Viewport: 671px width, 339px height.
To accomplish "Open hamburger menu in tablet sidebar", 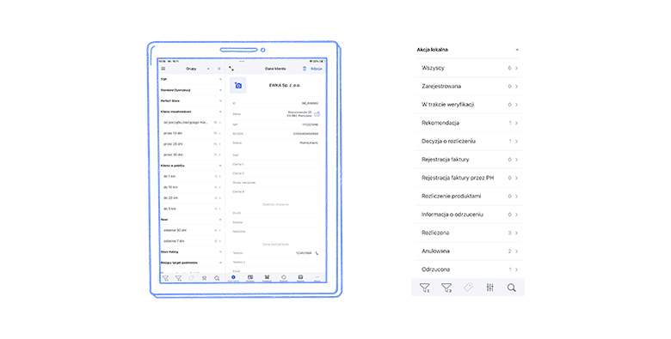I will (163, 69).
